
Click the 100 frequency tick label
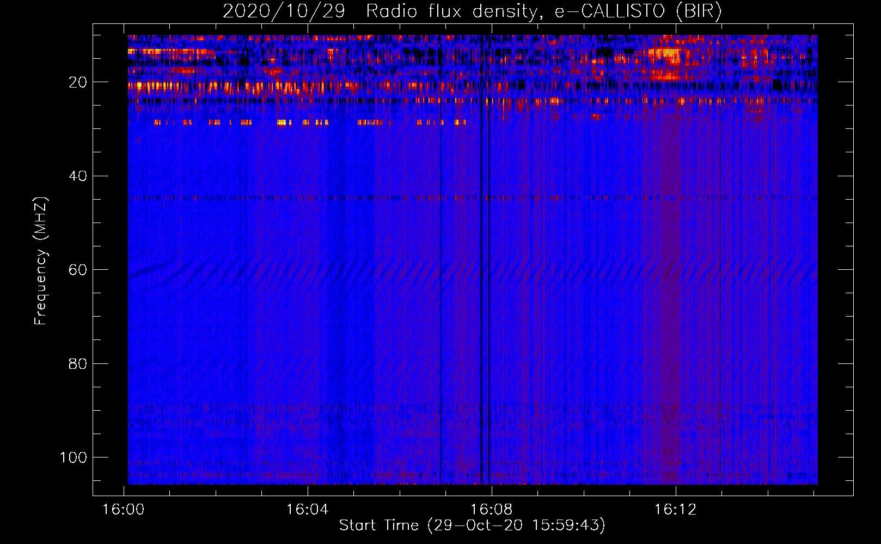tap(74, 458)
